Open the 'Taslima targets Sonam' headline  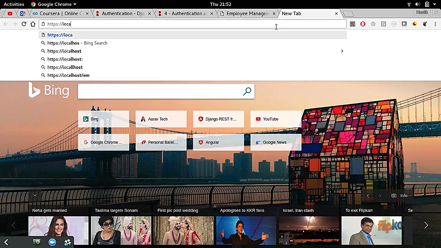tap(116, 210)
